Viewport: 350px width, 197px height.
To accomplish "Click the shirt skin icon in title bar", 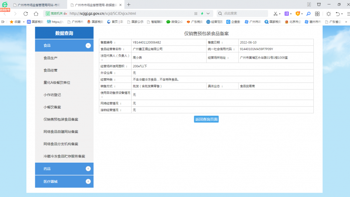I will (319, 4).
